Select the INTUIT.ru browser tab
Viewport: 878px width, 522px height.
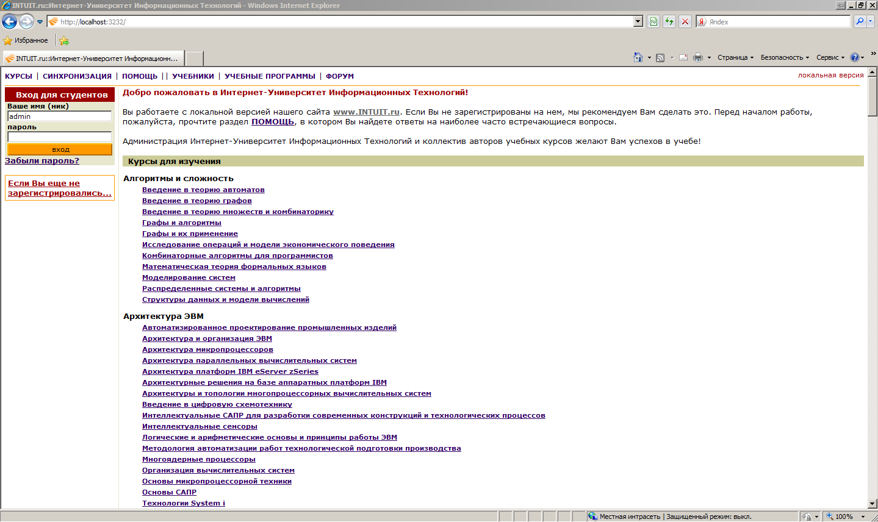tap(93, 59)
